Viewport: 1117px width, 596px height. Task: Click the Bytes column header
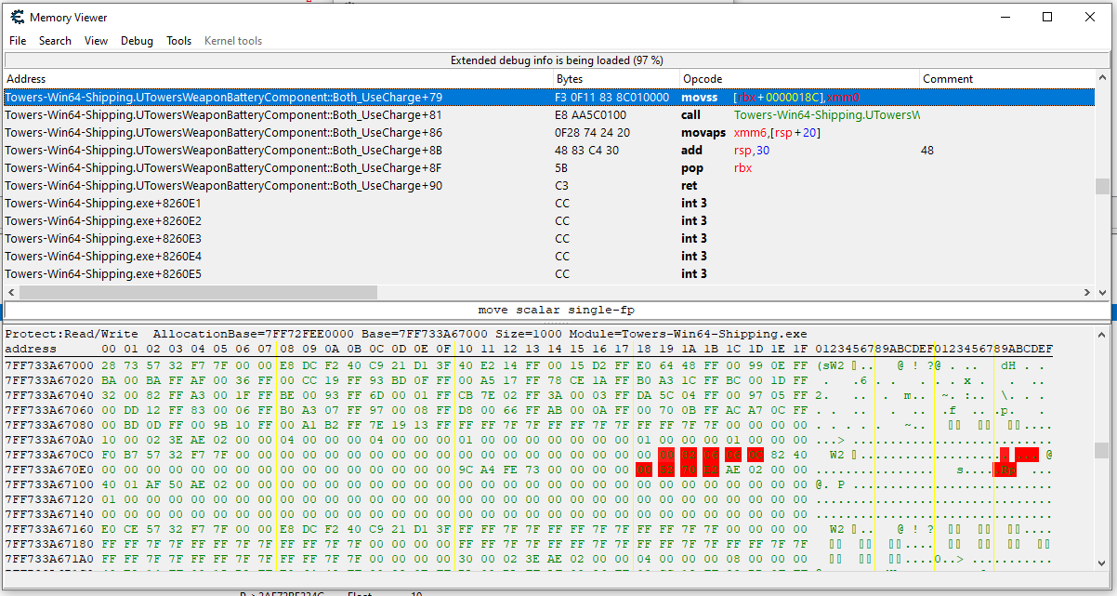tap(616, 79)
